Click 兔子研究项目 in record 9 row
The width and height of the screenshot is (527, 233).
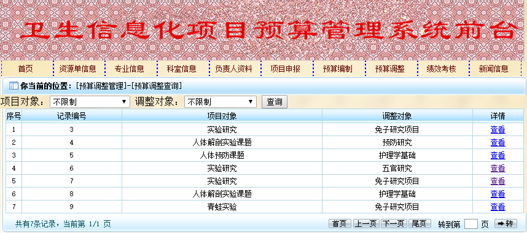(397, 207)
